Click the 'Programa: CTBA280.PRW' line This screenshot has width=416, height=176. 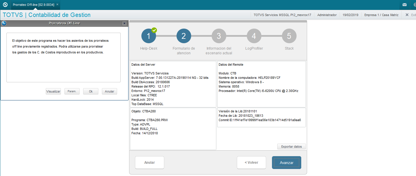coord(150,120)
